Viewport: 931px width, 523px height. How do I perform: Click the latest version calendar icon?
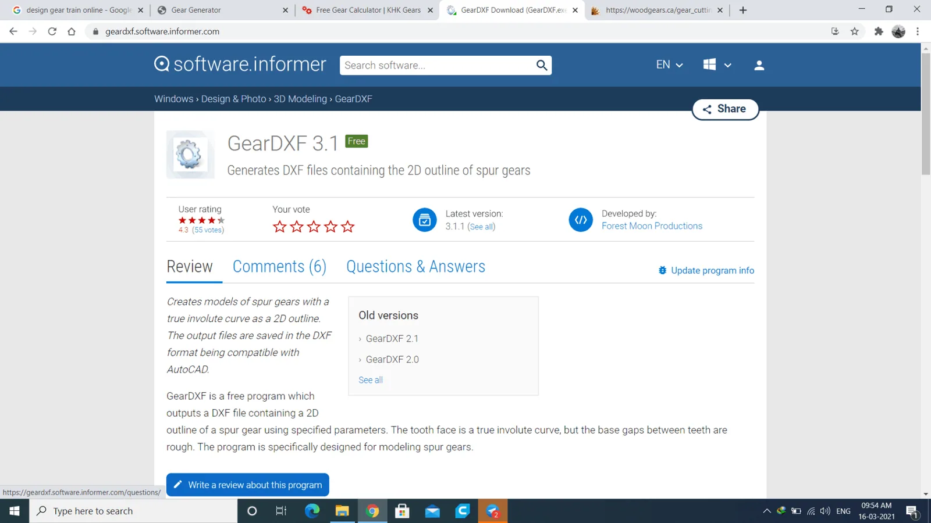pos(425,220)
